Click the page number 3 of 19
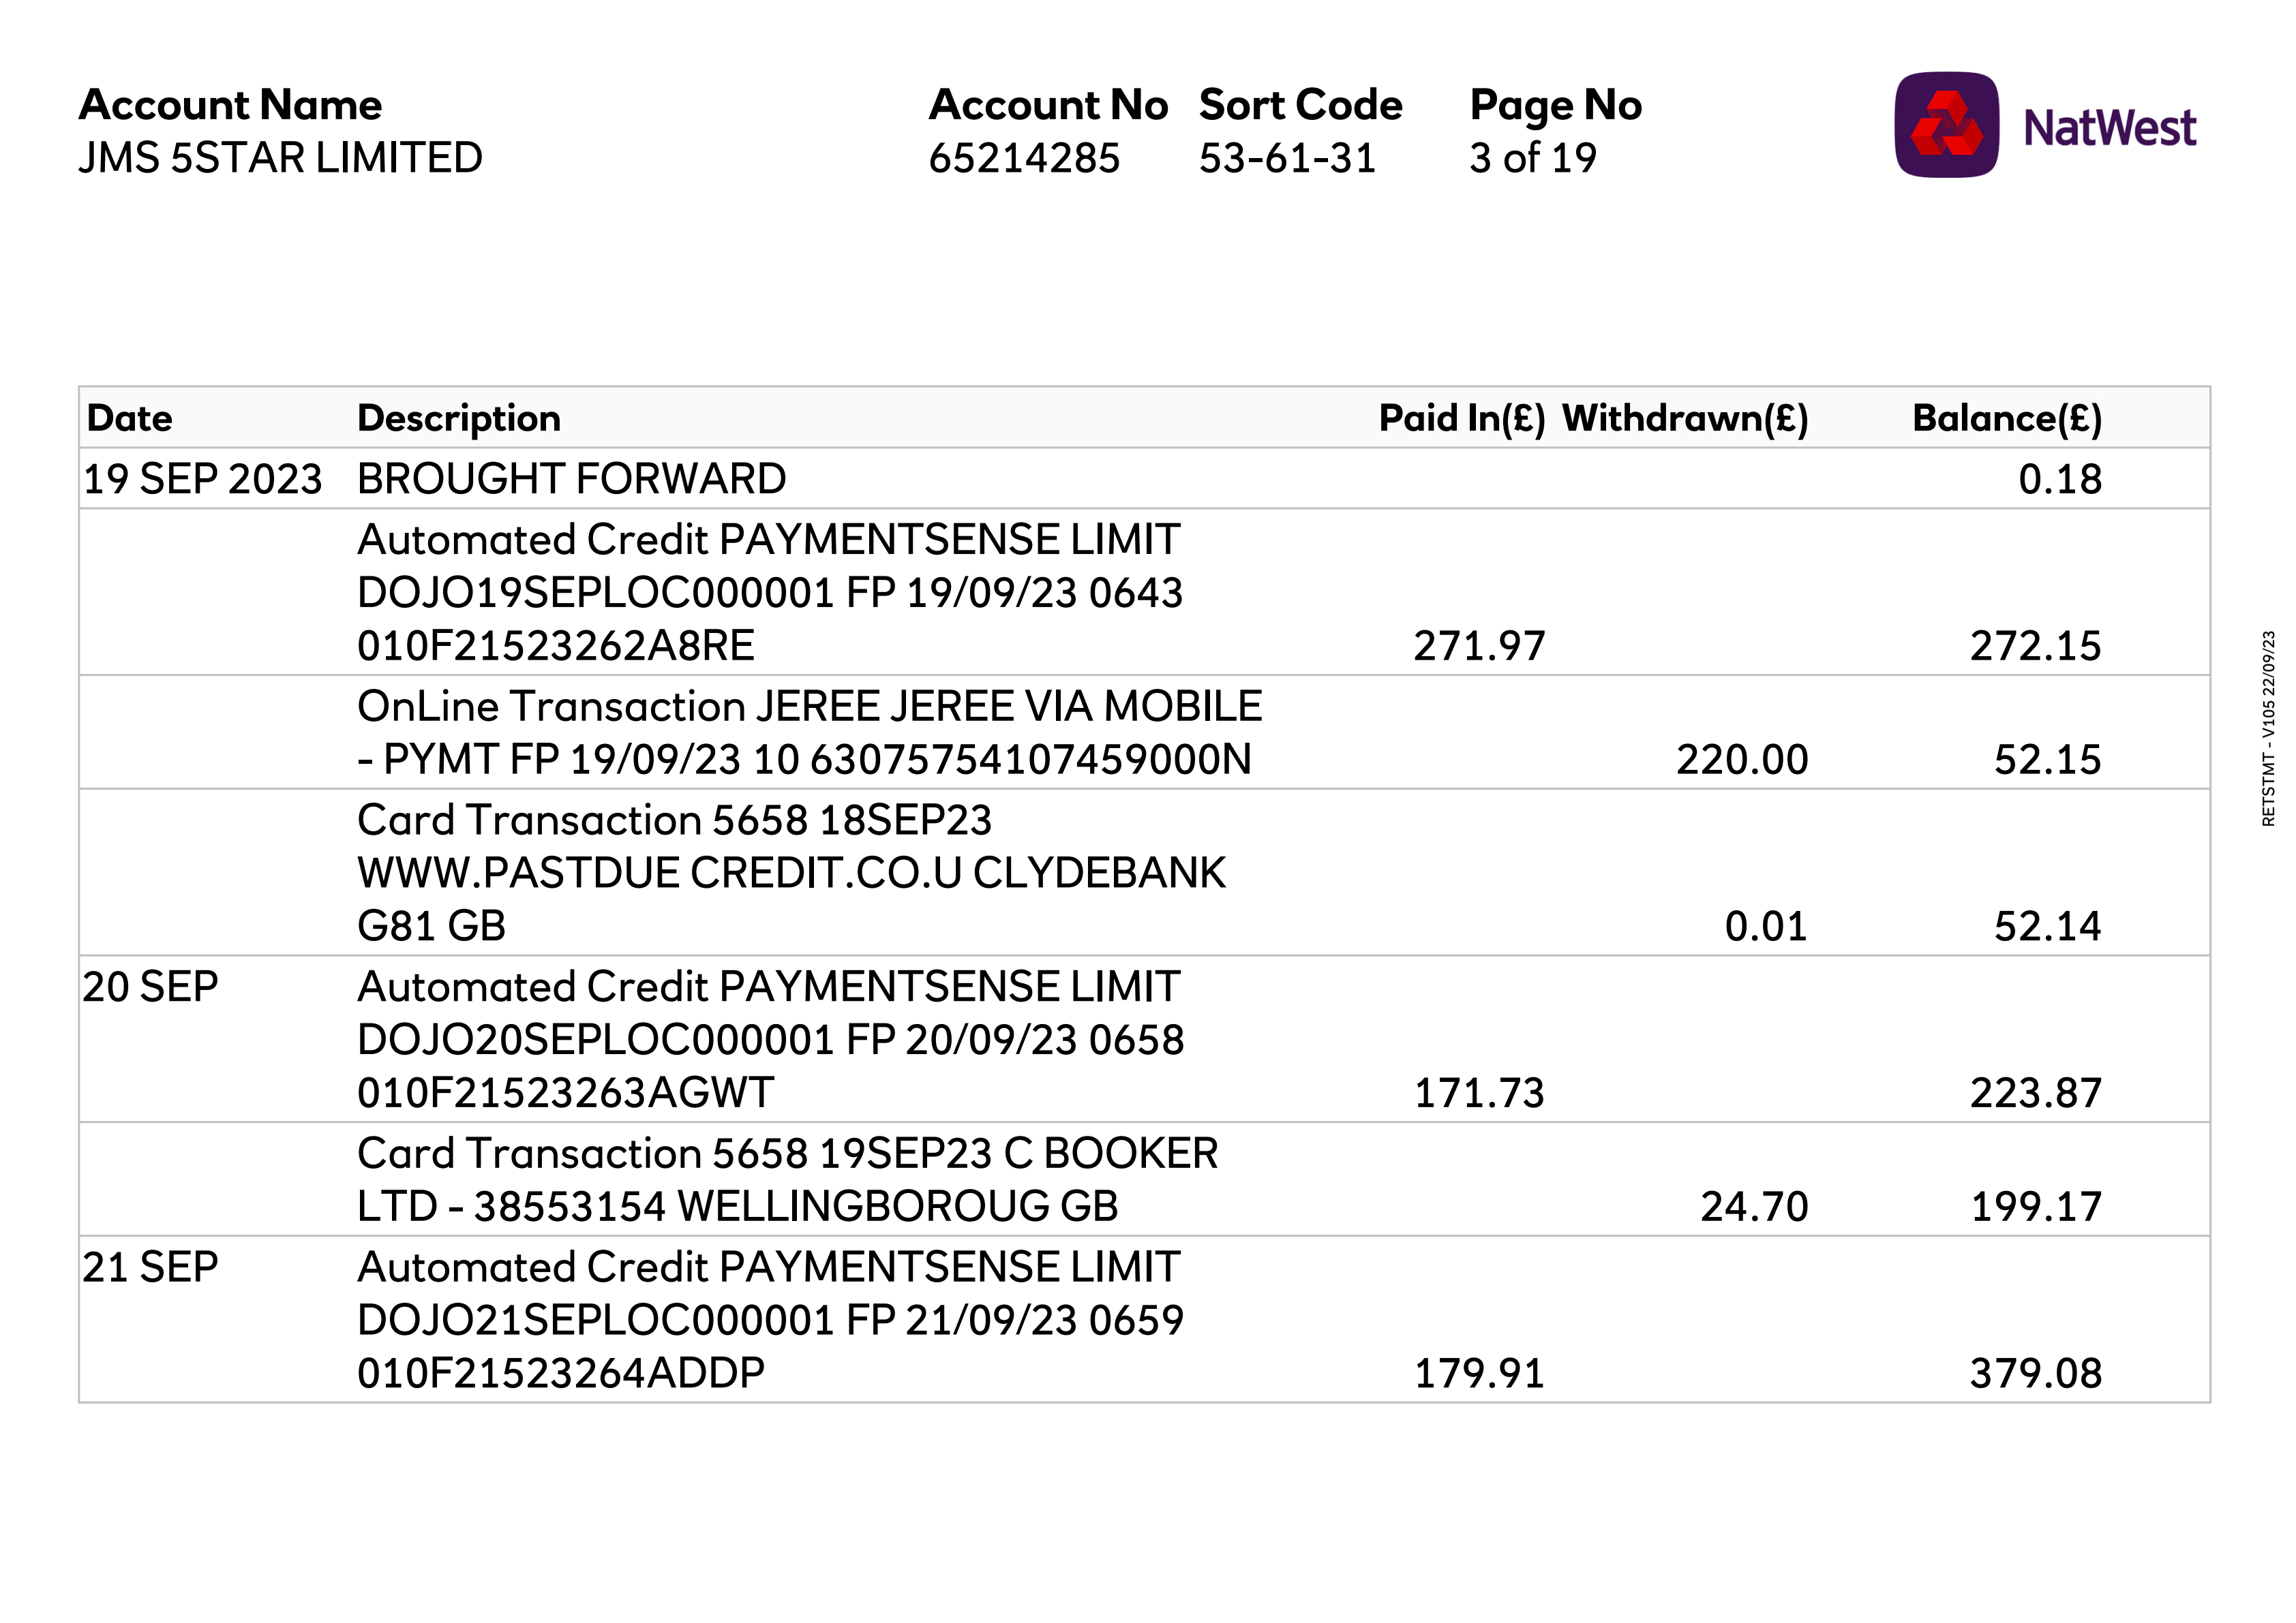This screenshot has height=1623, width=2296. coord(1532,158)
